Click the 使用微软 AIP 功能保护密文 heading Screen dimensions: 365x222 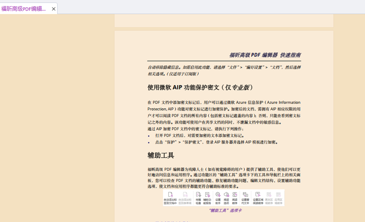(x=200, y=87)
